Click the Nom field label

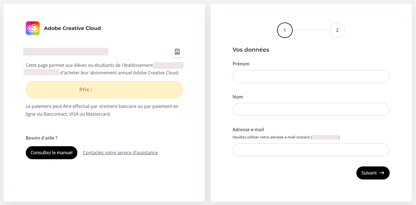point(238,97)
